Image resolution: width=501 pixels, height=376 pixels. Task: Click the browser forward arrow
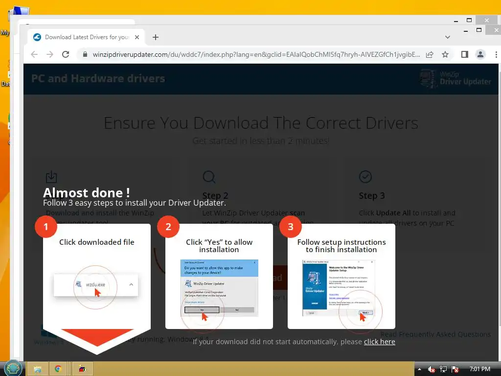pos(50,54)
